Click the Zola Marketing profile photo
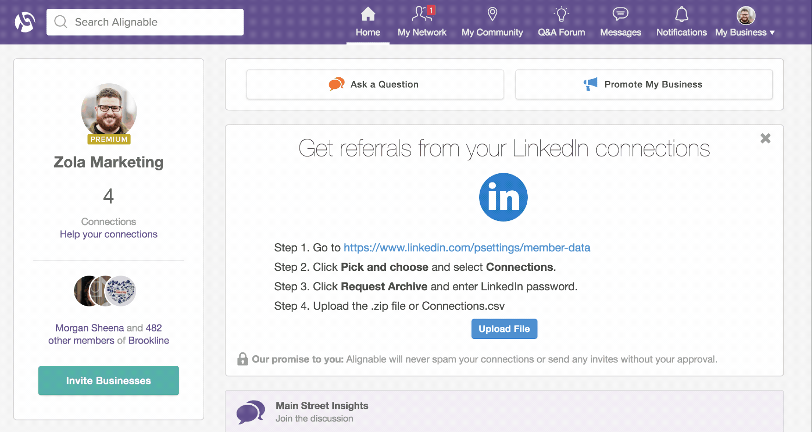Screen dimensions: 812x432 coord(109,110)
